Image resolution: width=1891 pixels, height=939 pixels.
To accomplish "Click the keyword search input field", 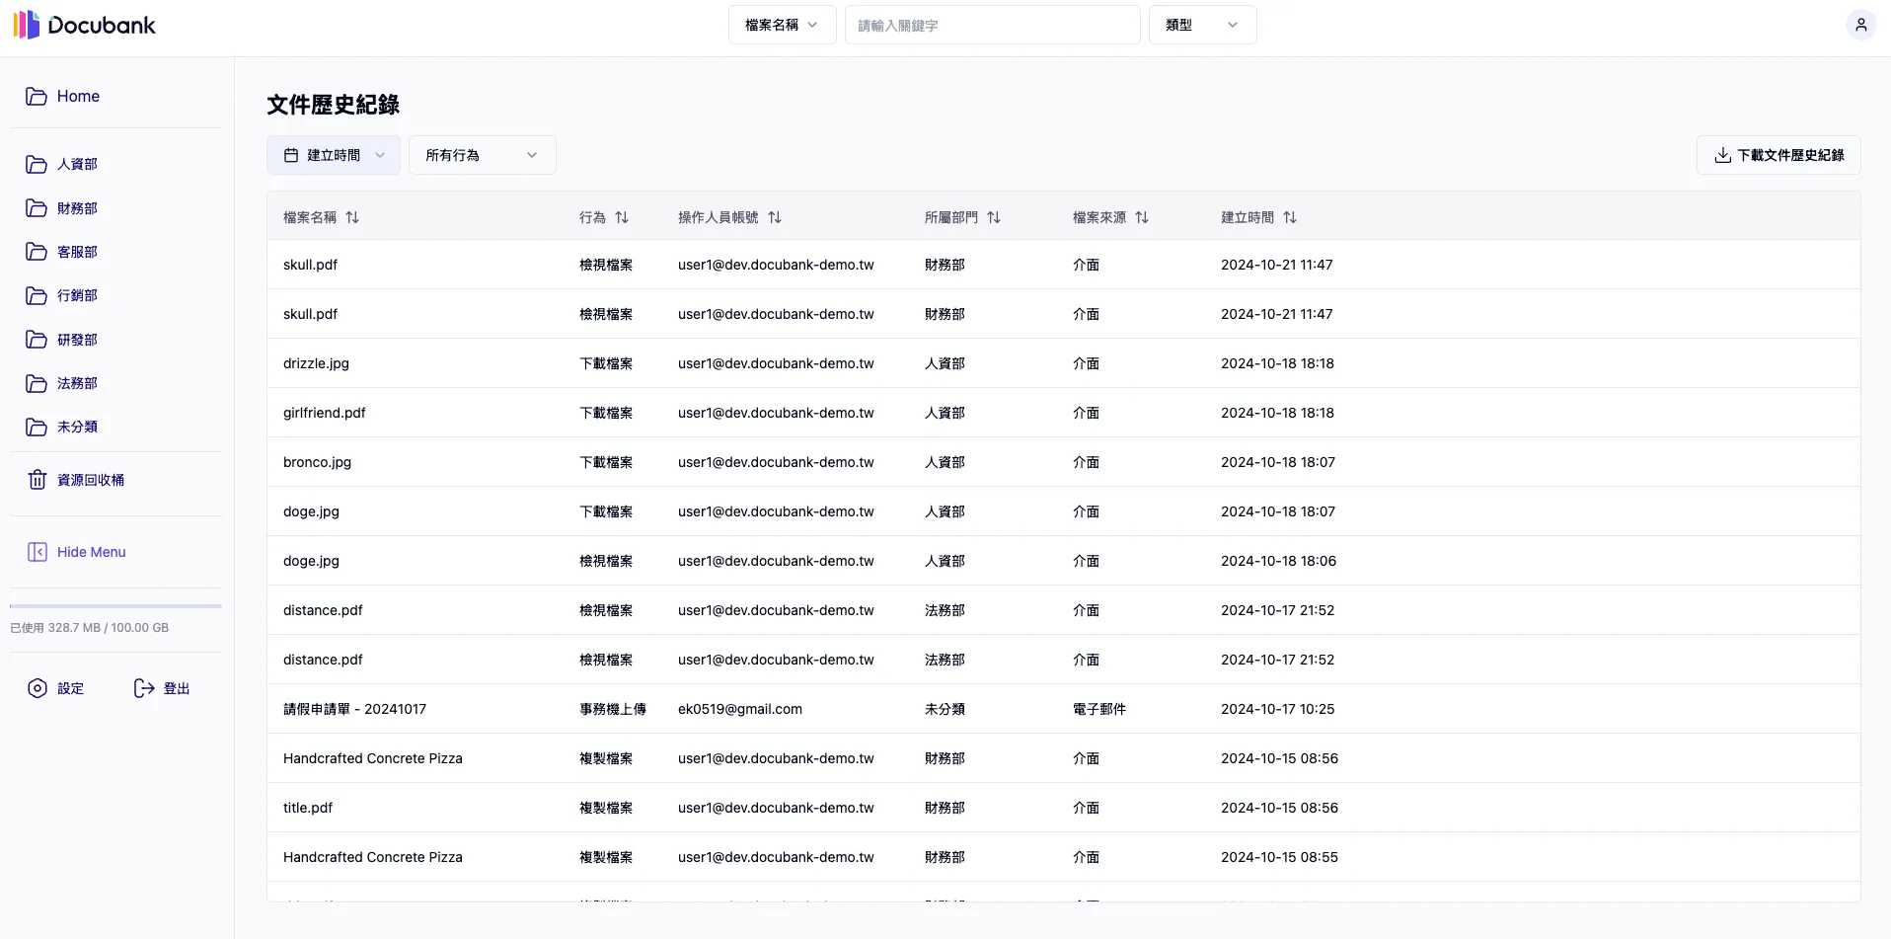I will click(x=992, y=25).
